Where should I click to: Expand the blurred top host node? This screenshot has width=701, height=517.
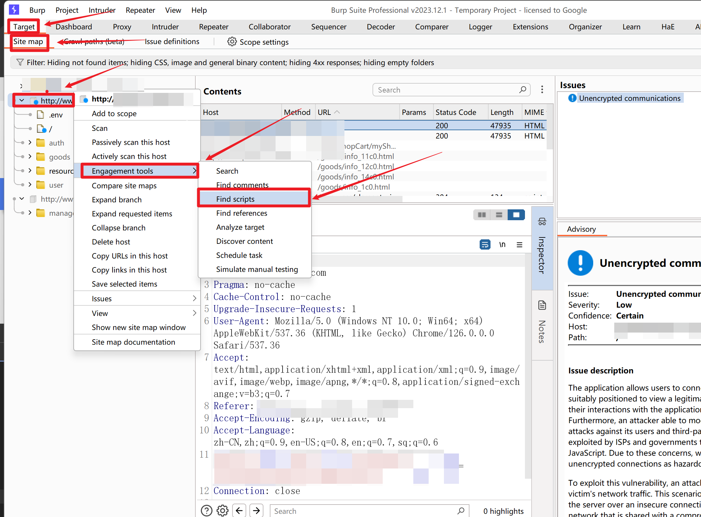tap(21, 86)
